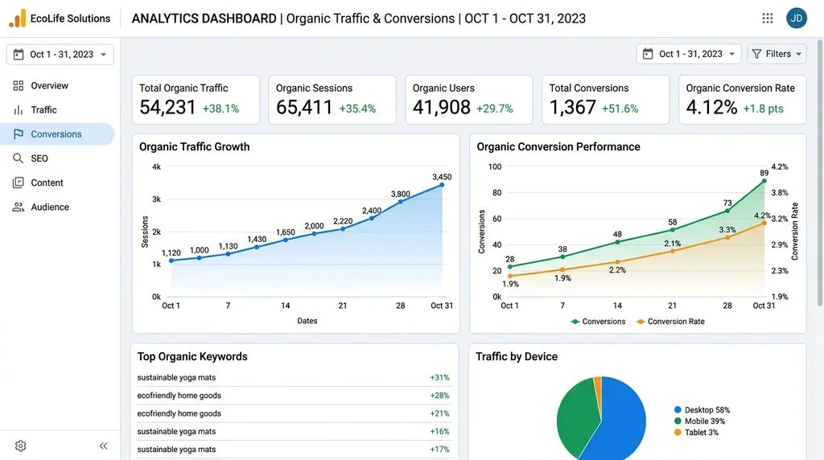Click the keyword row with +21%
This screenshot has height=460, width=824.
click(293, 413)
